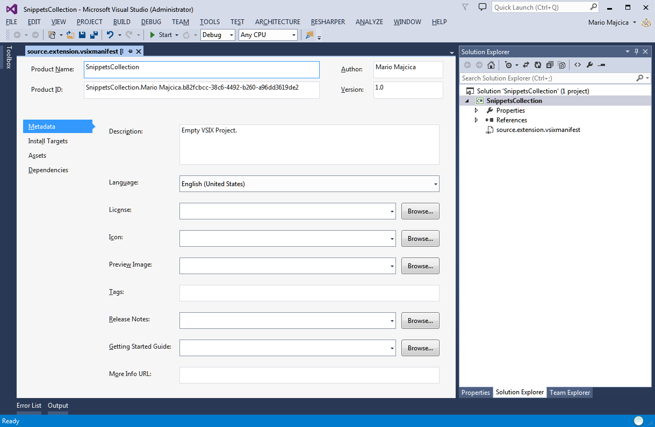Open the RESHARPER menu

point(328,22)
